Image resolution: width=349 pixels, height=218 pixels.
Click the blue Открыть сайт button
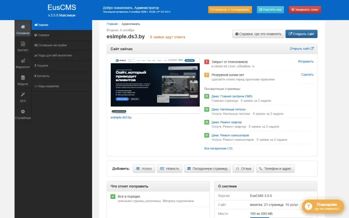coord(301,34)
